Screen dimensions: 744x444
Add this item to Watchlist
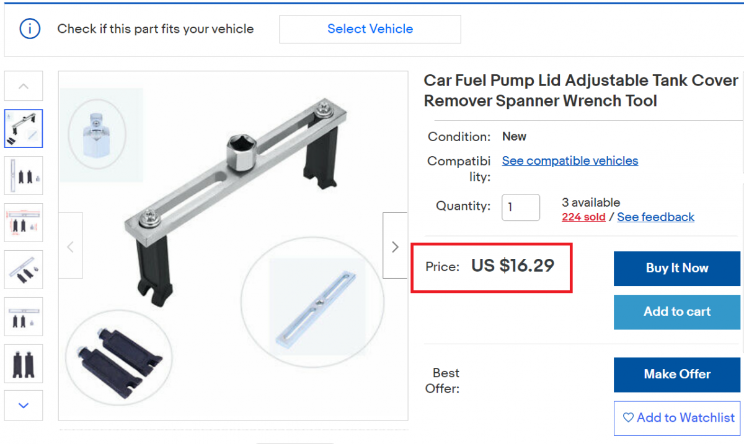pos(676,418)
